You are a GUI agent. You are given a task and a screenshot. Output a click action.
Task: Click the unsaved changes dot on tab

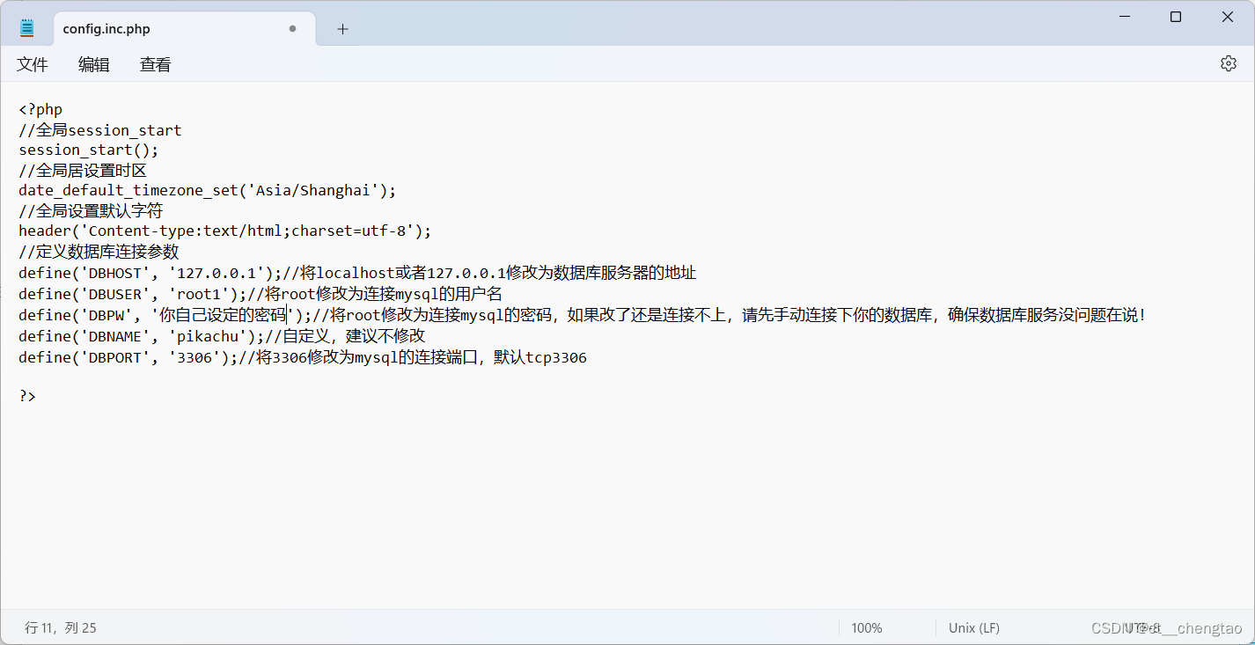(x=291, y=28)
